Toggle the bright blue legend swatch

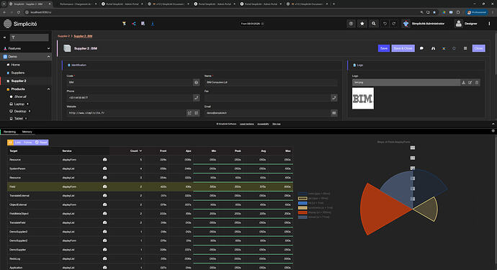[303, 203]
